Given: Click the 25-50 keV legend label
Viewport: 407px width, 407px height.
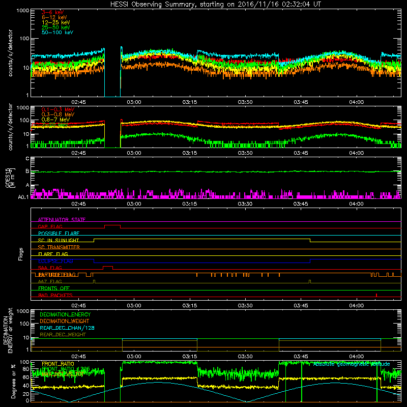Looking at the screenshot, I should coord(56,27).
